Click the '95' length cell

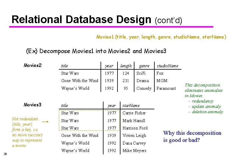tap(126, 88)
